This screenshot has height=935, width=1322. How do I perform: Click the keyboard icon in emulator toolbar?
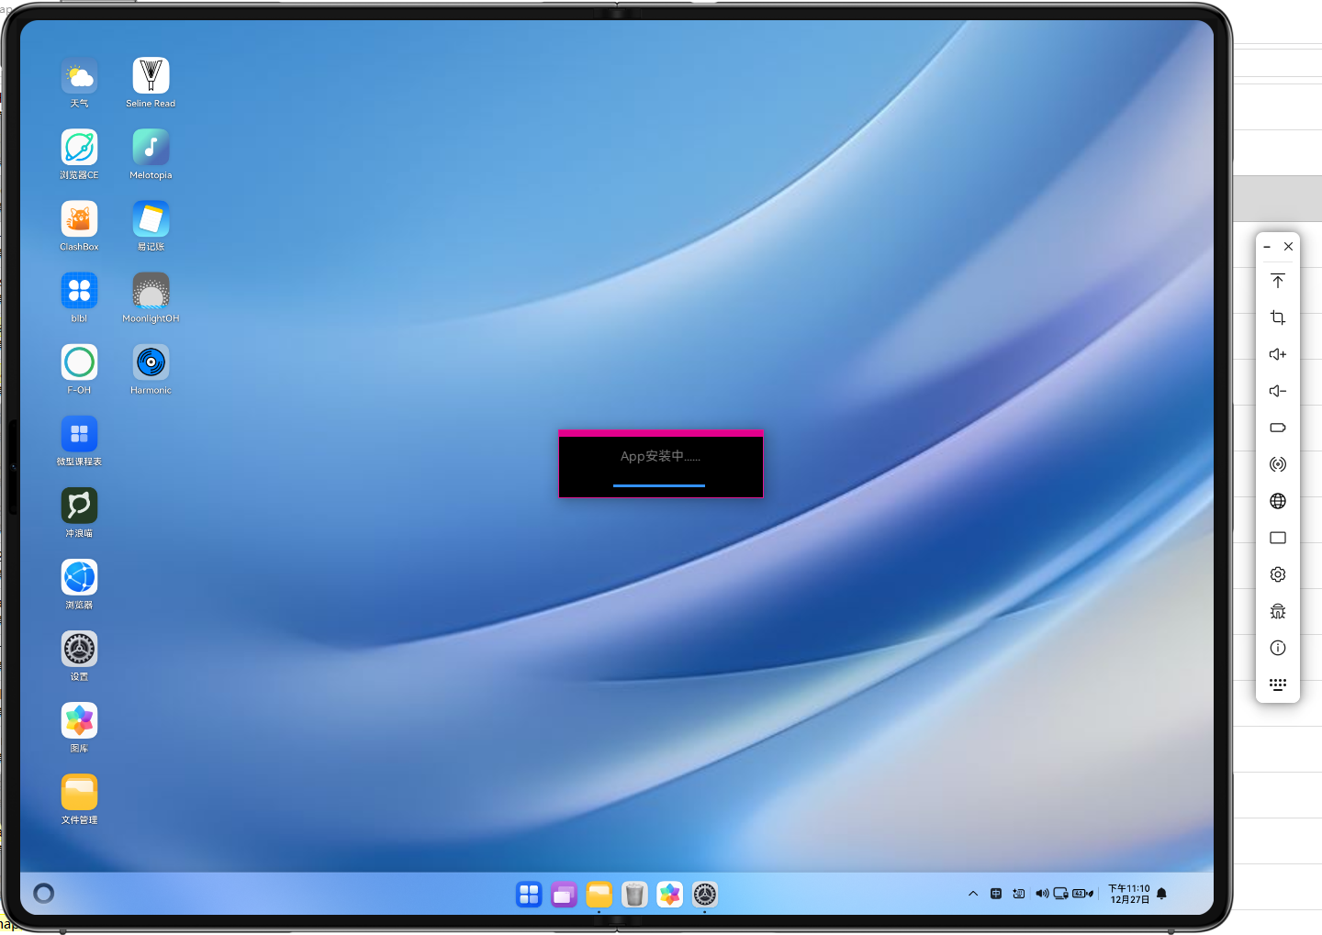[1278, 685]
